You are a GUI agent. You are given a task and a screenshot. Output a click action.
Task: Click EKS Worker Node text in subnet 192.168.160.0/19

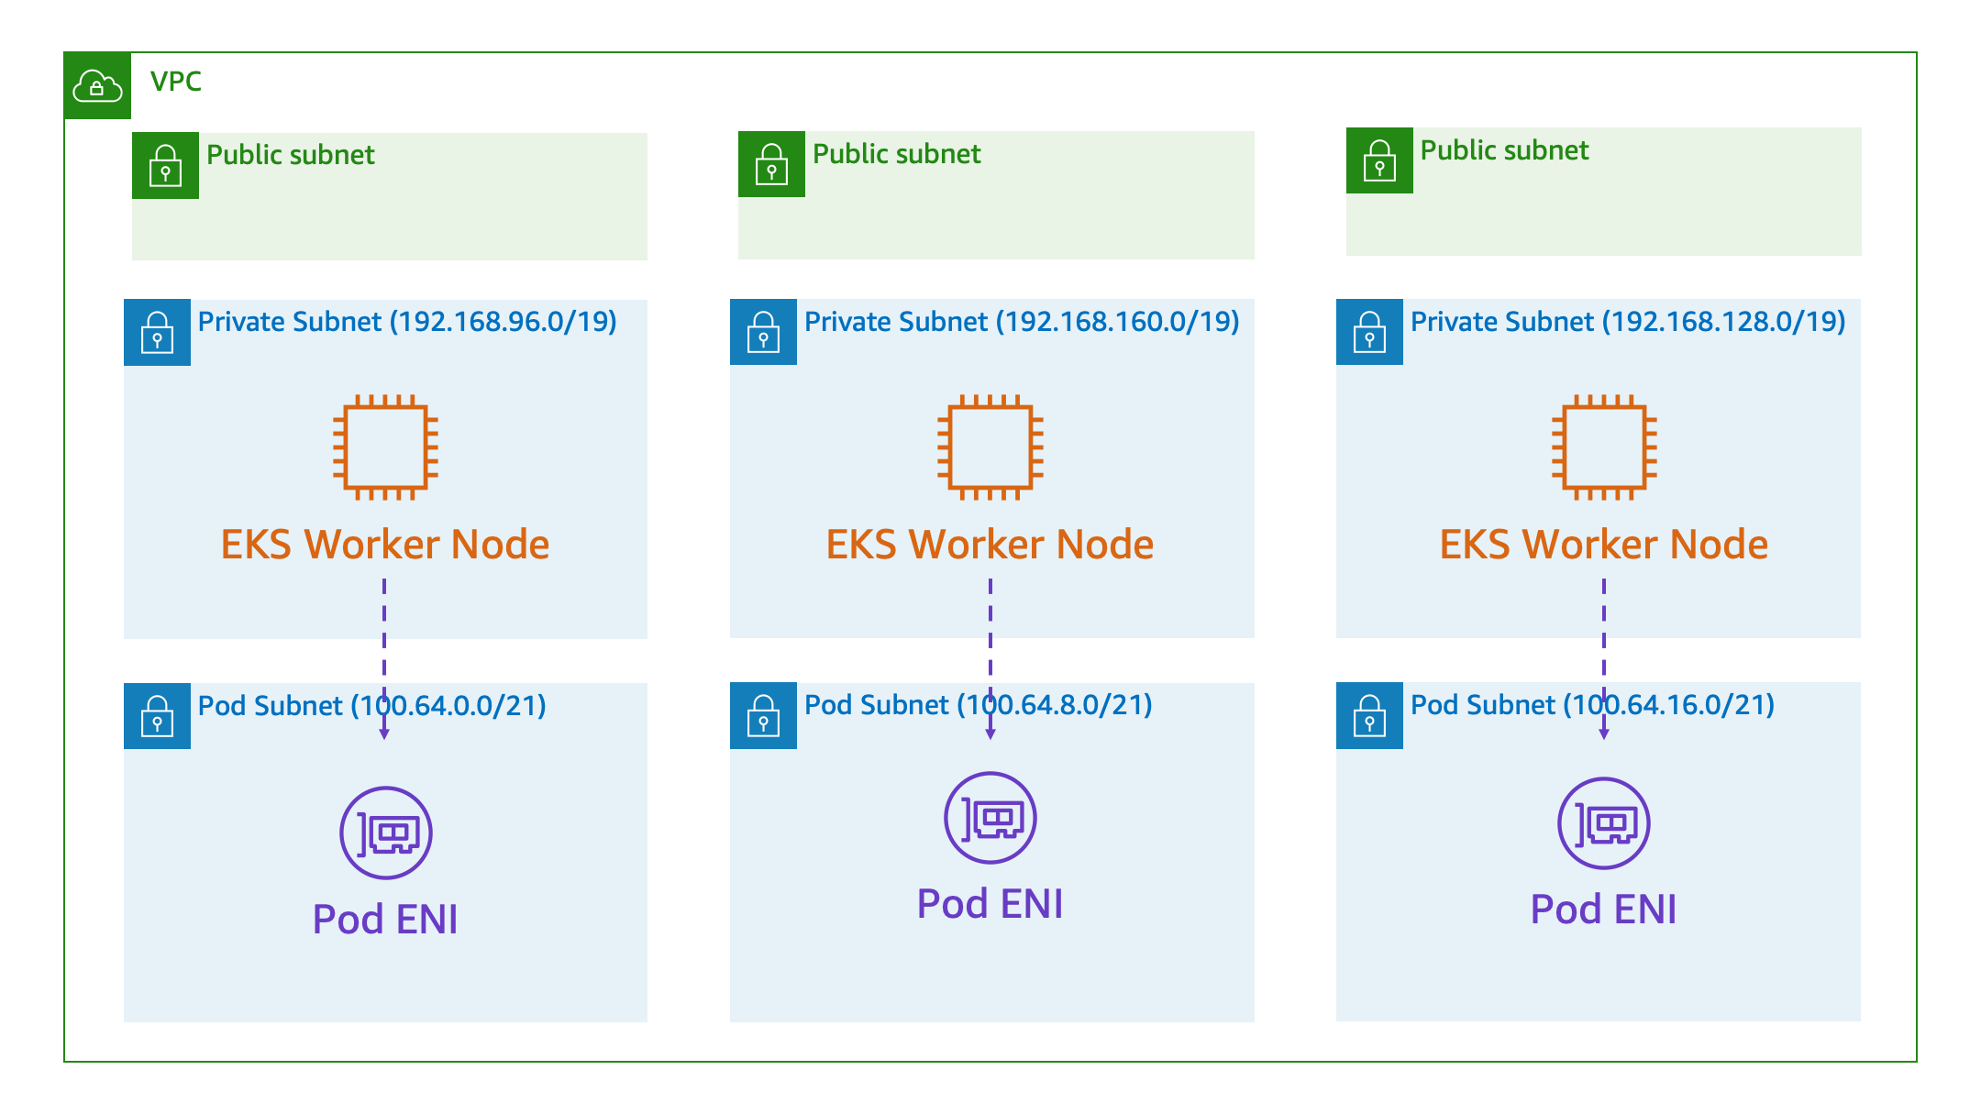point(990,545)
